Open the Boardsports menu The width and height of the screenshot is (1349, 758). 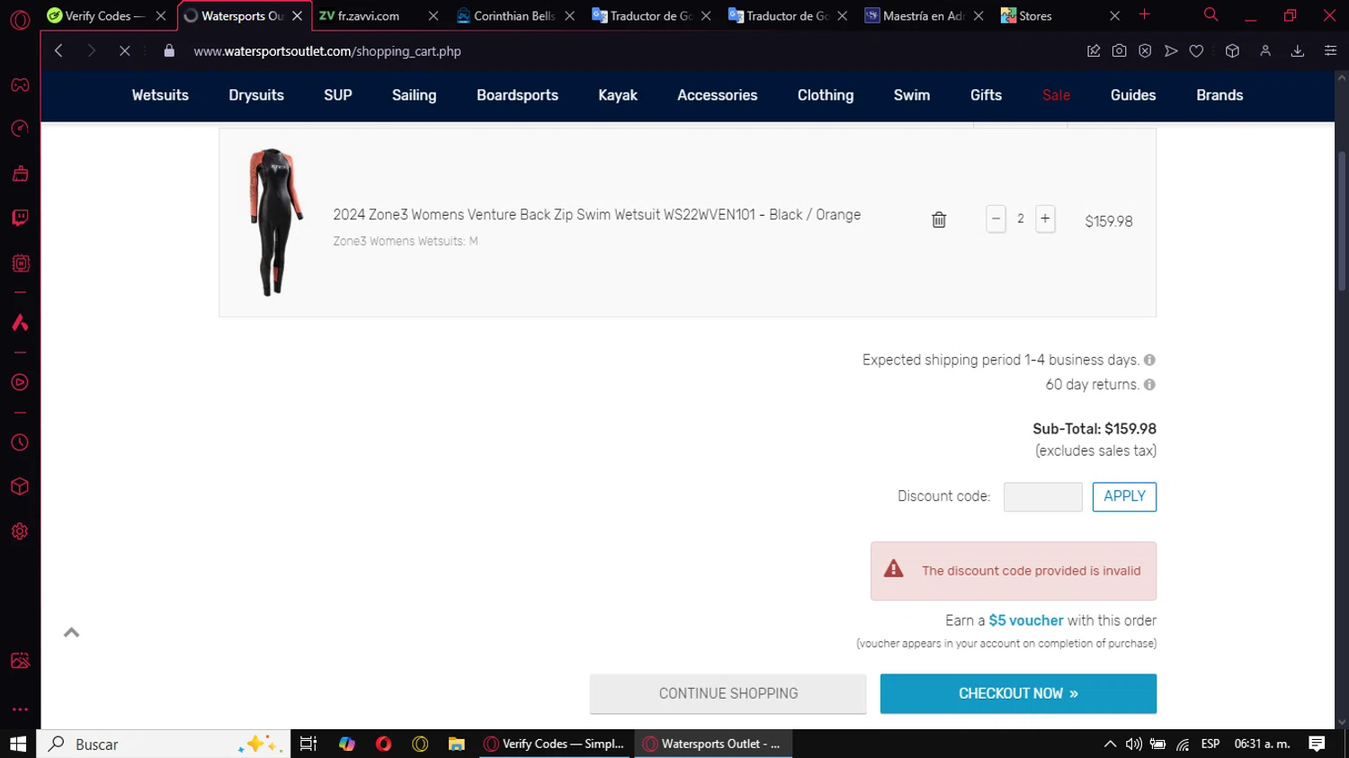pos(517,95)
